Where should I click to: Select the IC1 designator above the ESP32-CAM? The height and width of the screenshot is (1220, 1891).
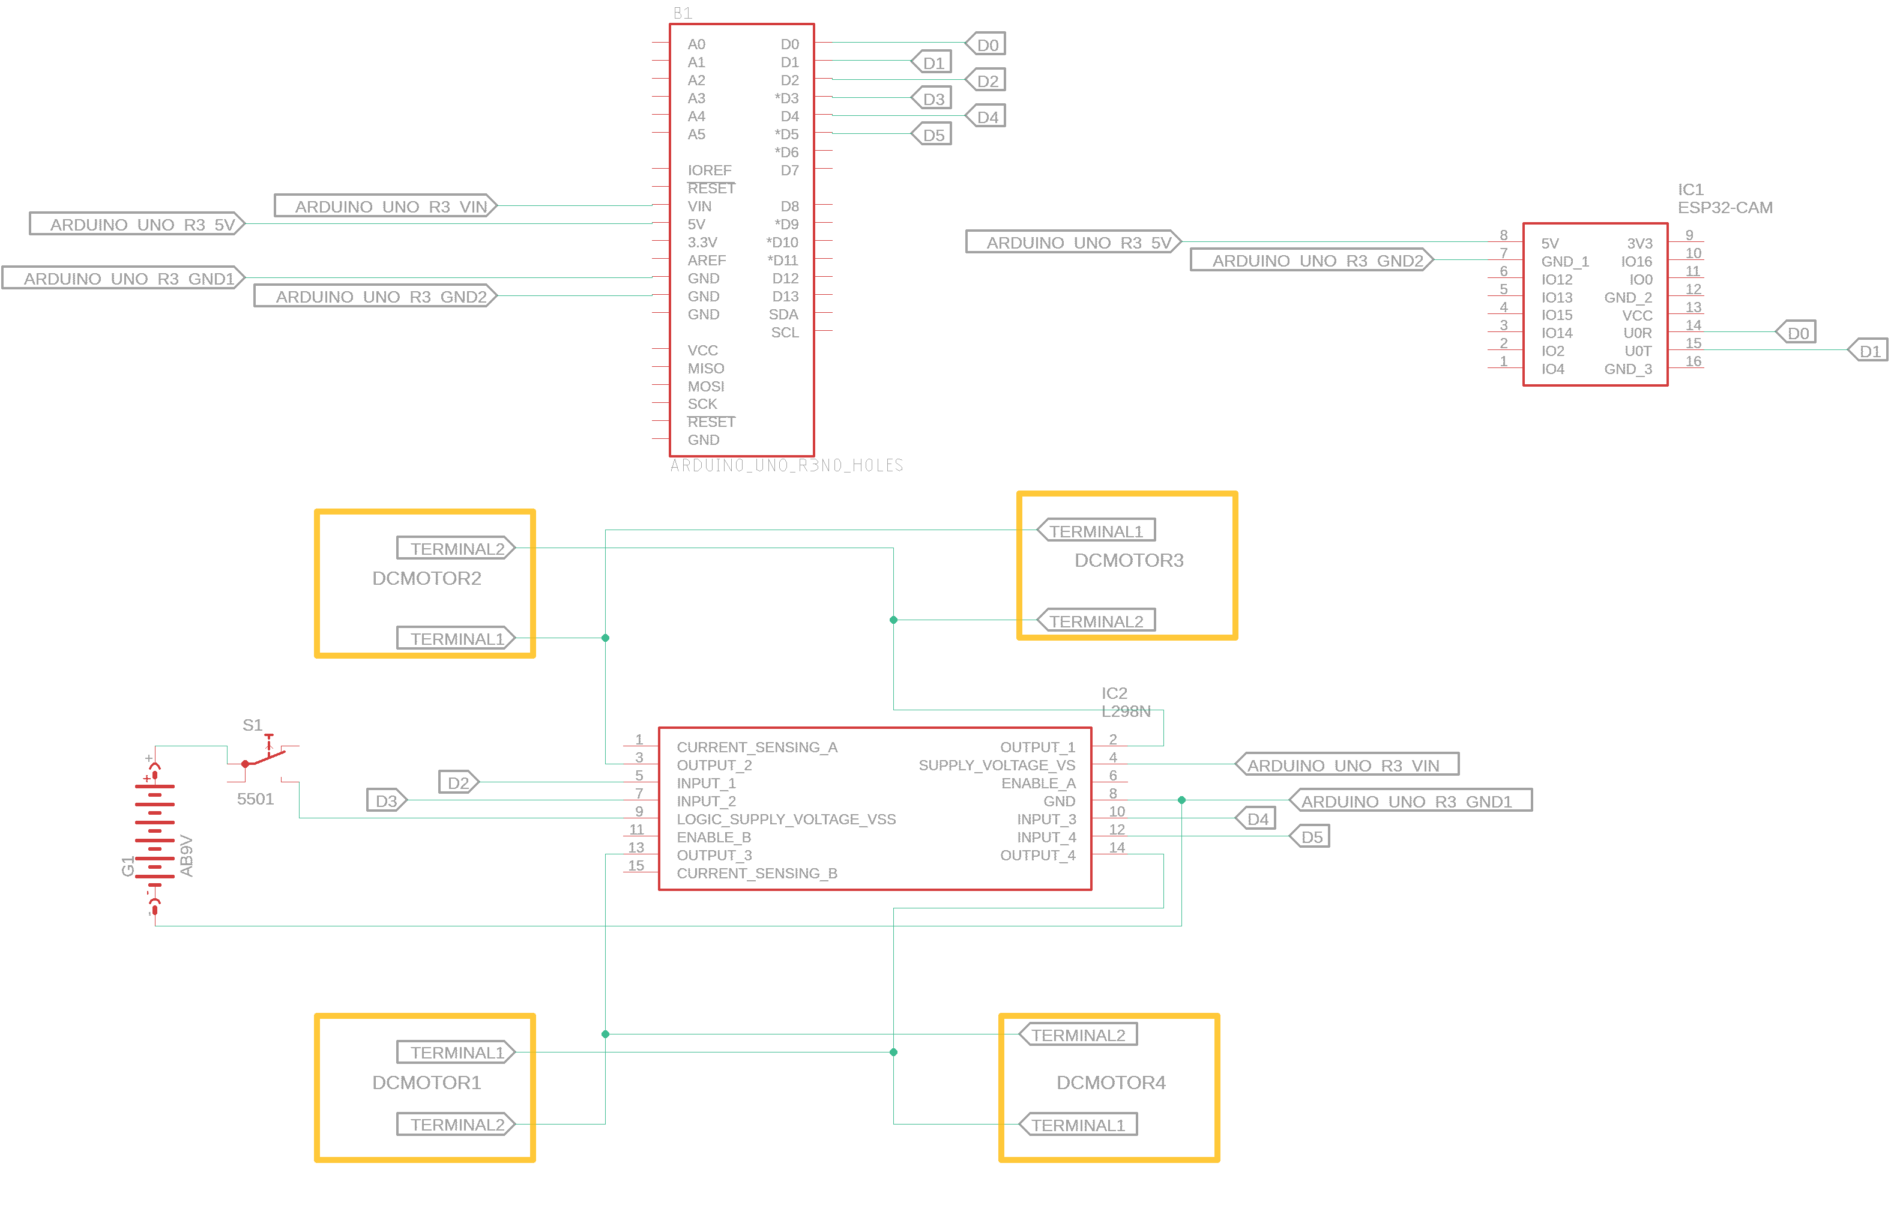[1690, 189]
